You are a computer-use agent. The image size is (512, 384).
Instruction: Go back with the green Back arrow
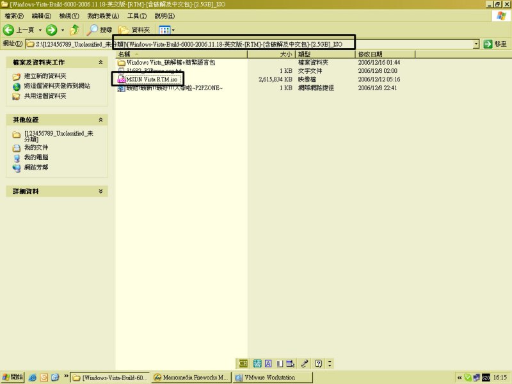tap(8, 30)
